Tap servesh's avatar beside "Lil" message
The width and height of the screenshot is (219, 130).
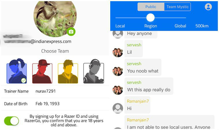[118, 53]
